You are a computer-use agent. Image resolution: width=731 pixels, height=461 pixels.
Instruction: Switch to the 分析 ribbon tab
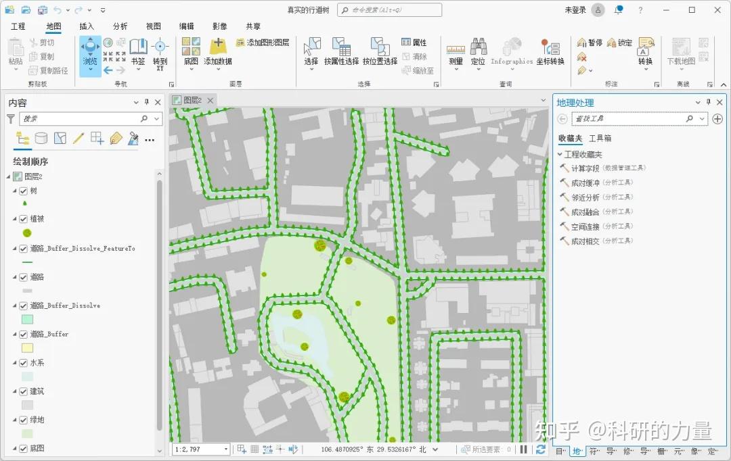(120, 26)
